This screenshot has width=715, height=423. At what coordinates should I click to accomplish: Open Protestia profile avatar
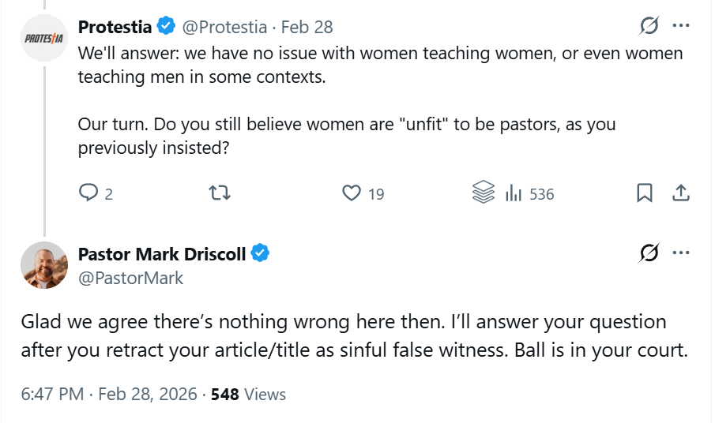coord(44,38)
